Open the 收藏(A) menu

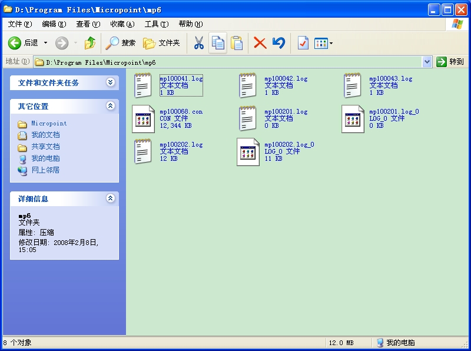[x=122, y=24]
